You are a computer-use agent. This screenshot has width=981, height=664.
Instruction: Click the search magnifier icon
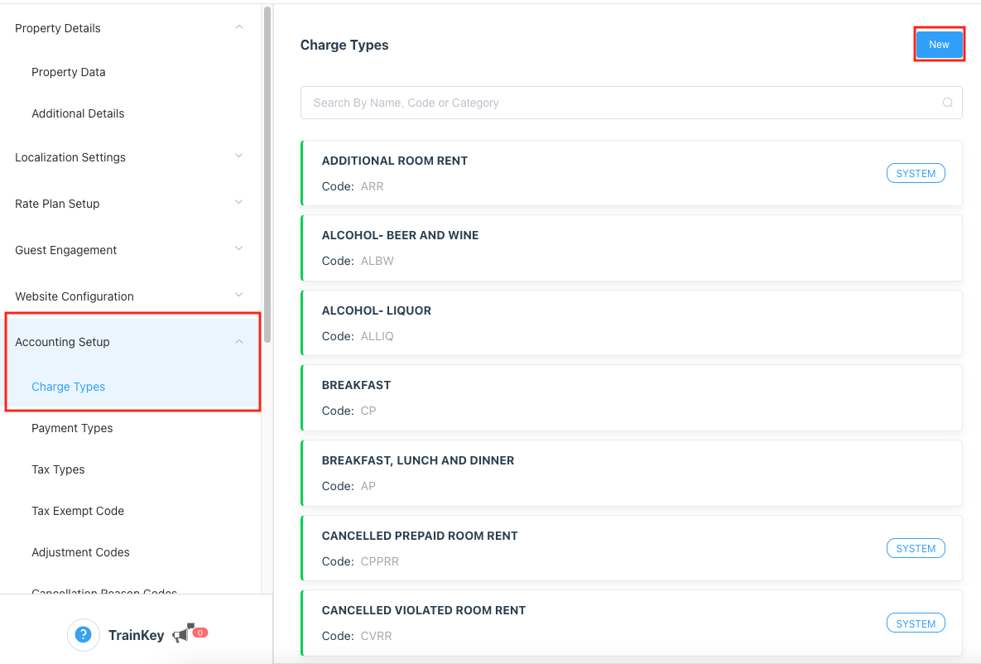[x=948, y=103]
